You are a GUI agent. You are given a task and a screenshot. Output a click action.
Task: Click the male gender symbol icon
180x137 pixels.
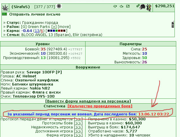coord(138,6)
